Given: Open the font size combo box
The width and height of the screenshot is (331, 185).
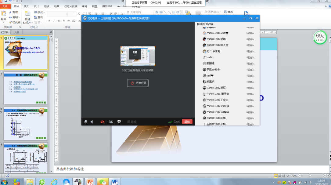Looking at the screenshot, I should click(x=72, y=14).
